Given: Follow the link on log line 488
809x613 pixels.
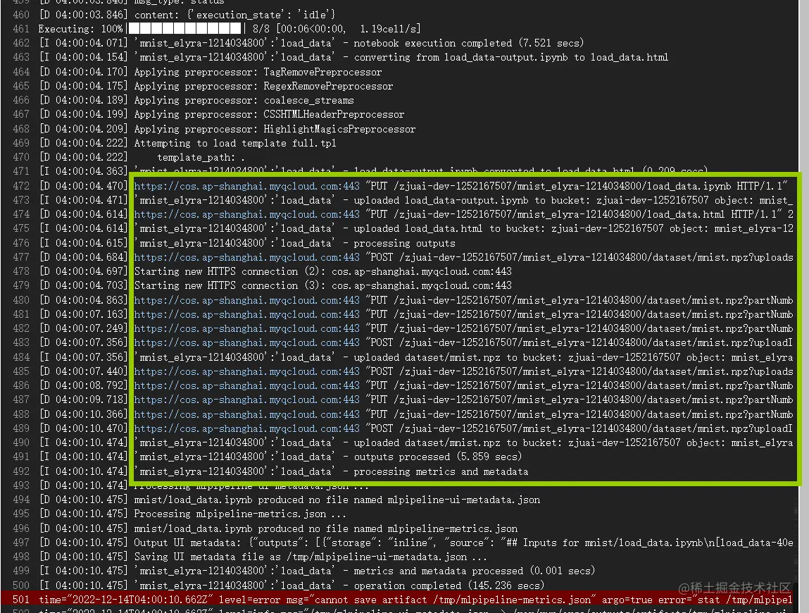Looking at the screenshot, I should tap(246, 414).
